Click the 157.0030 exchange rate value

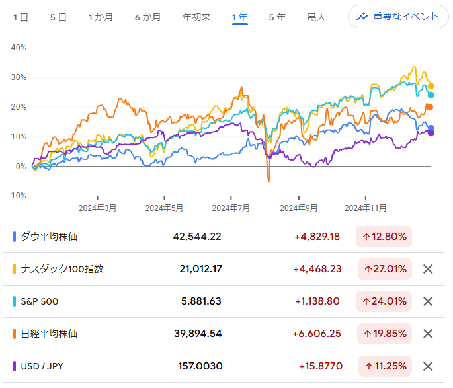[200, 366]
